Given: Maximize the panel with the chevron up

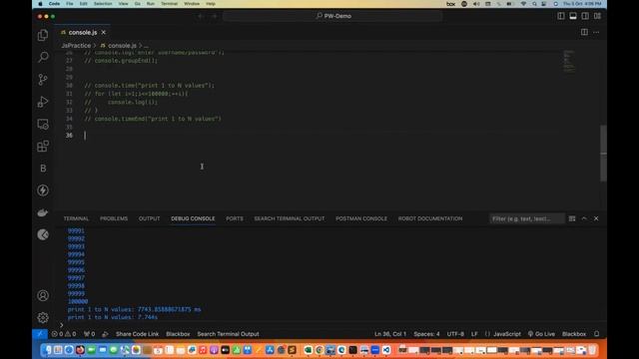Looking at the screenshot, I should tap(584, 218).
